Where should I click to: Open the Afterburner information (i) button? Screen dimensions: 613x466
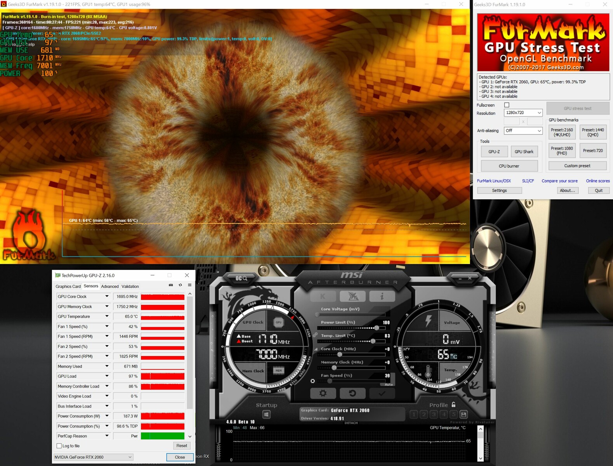click(382, 296)
